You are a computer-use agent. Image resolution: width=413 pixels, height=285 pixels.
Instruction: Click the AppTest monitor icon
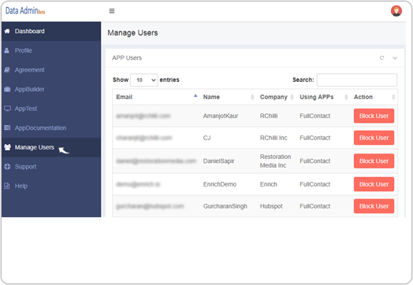[x=7, y=109]
